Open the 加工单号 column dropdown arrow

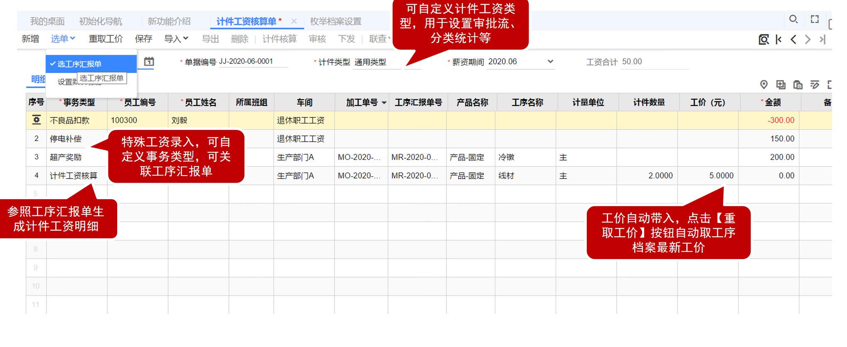[384, 103]
